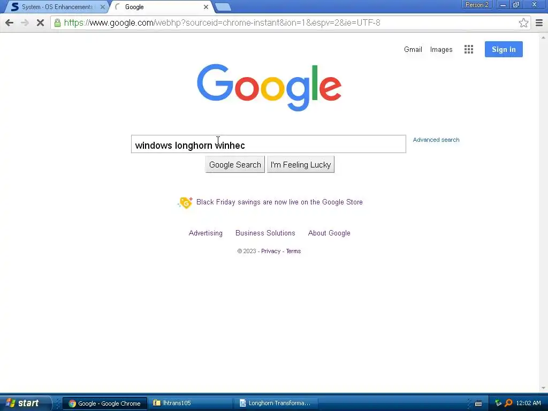
Task: Click I'm Feeling Lucky
Action: pyautogui.click(x=301, y=165)
